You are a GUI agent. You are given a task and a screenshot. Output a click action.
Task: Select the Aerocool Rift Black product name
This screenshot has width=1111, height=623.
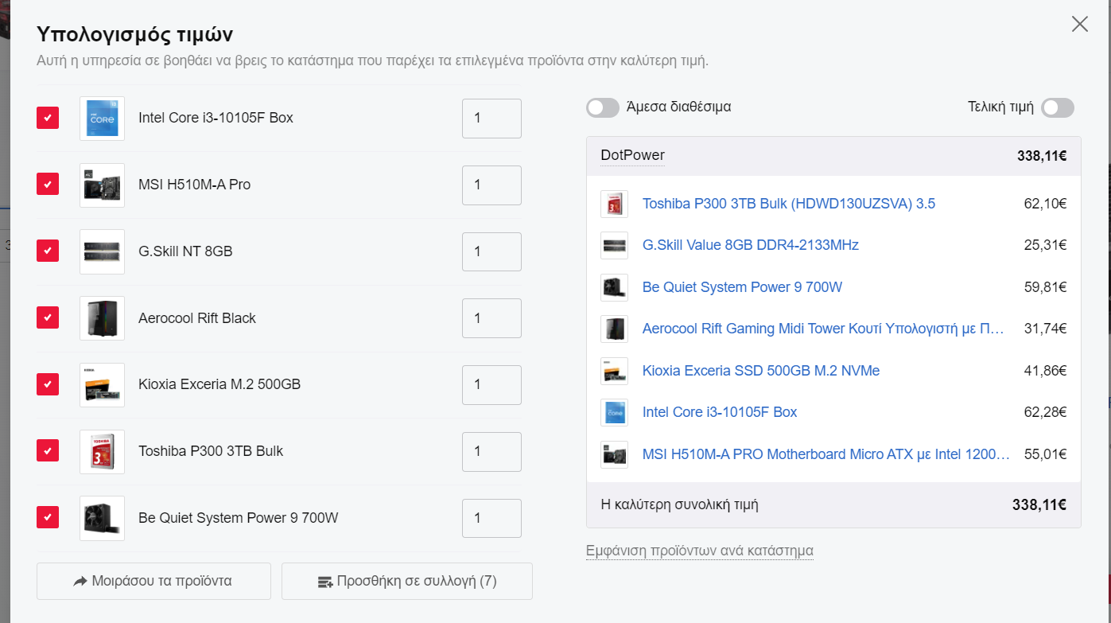pos(197,318)
